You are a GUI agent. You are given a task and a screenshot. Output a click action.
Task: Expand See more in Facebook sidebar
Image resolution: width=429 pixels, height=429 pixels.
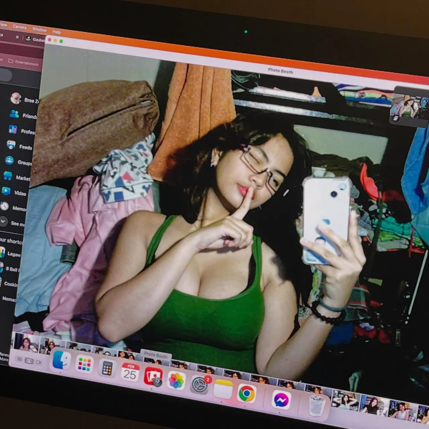[12, 222]
